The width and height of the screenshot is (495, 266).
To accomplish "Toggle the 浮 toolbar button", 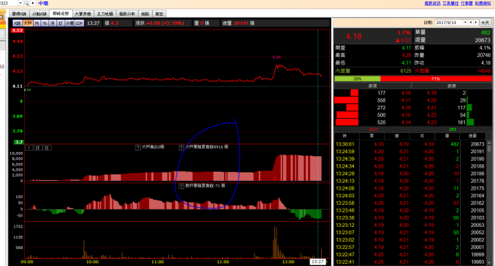I will click(52, 23).
